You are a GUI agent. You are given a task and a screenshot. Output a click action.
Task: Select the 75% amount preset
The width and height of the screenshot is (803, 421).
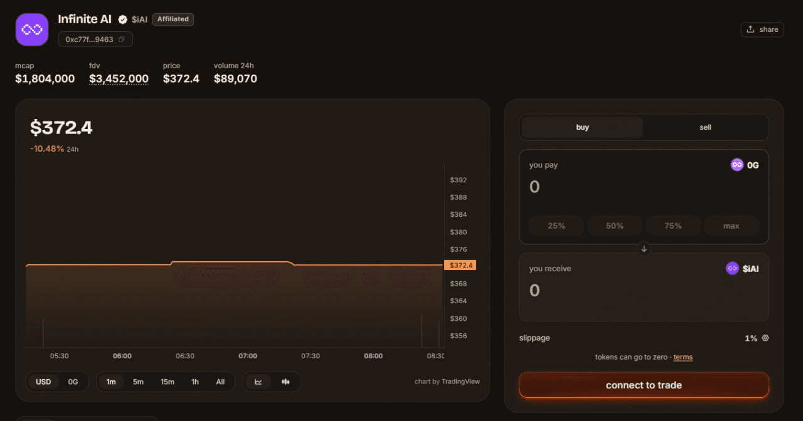[x=673, y=226]
